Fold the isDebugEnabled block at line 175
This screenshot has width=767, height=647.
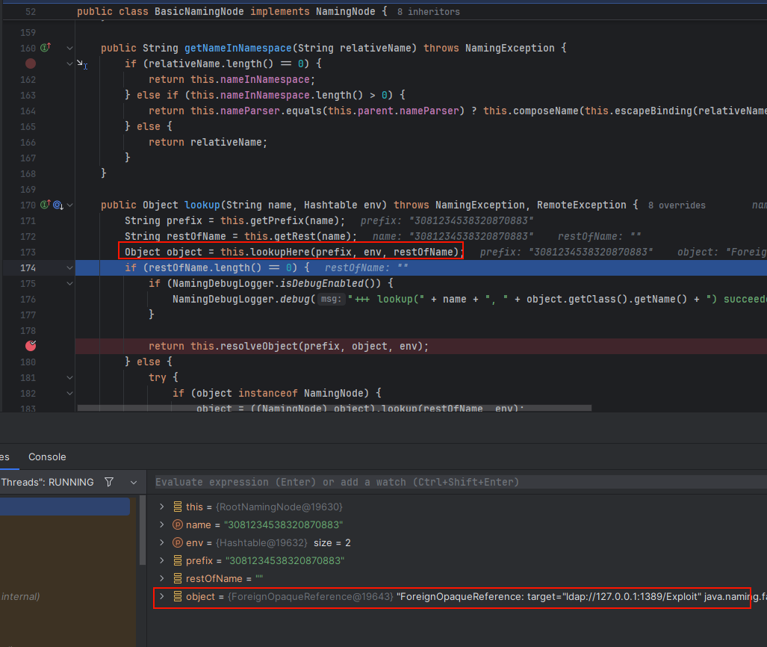coord(69,283)
